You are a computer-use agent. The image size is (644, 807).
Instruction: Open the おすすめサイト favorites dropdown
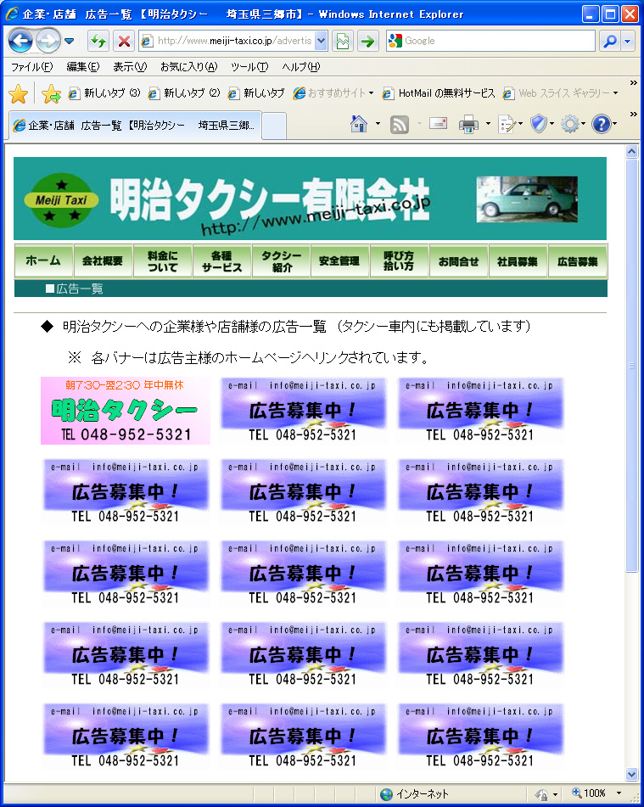click(333, 93)
